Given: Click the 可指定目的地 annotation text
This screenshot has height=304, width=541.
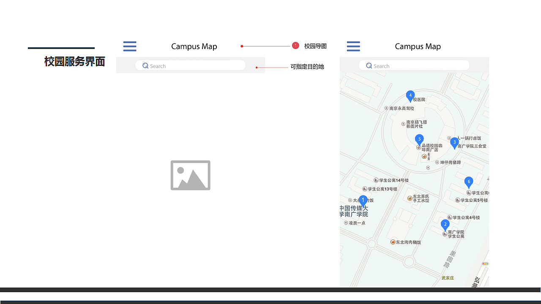Looking at the screenshot, I should pyautogui.click(x=307, y=66).
